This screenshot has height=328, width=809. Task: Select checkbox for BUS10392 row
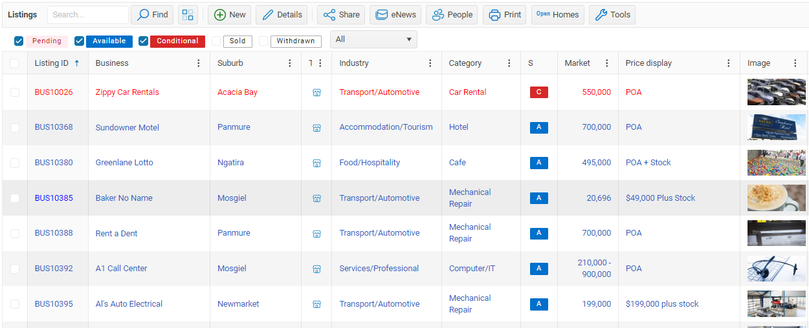[14, 269]
